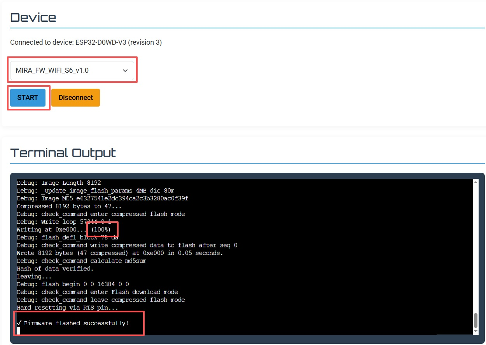486x345 pixels.
Task: Click the "Hash of data verified." line
Action: coord(55,269)
